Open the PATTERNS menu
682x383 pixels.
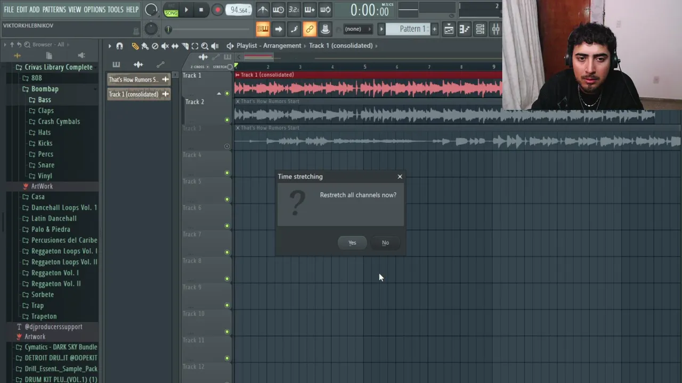(x=54, y=10)
